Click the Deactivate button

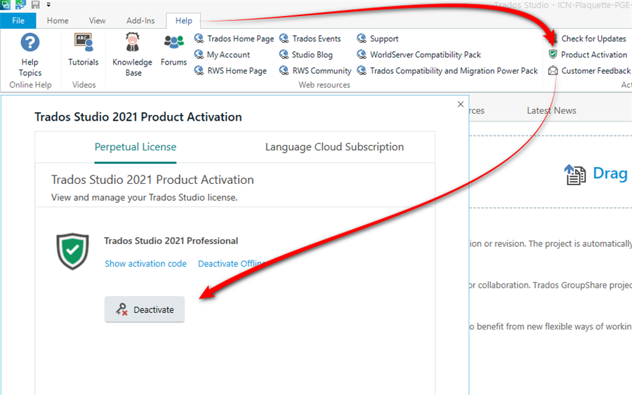click(145, 309)
